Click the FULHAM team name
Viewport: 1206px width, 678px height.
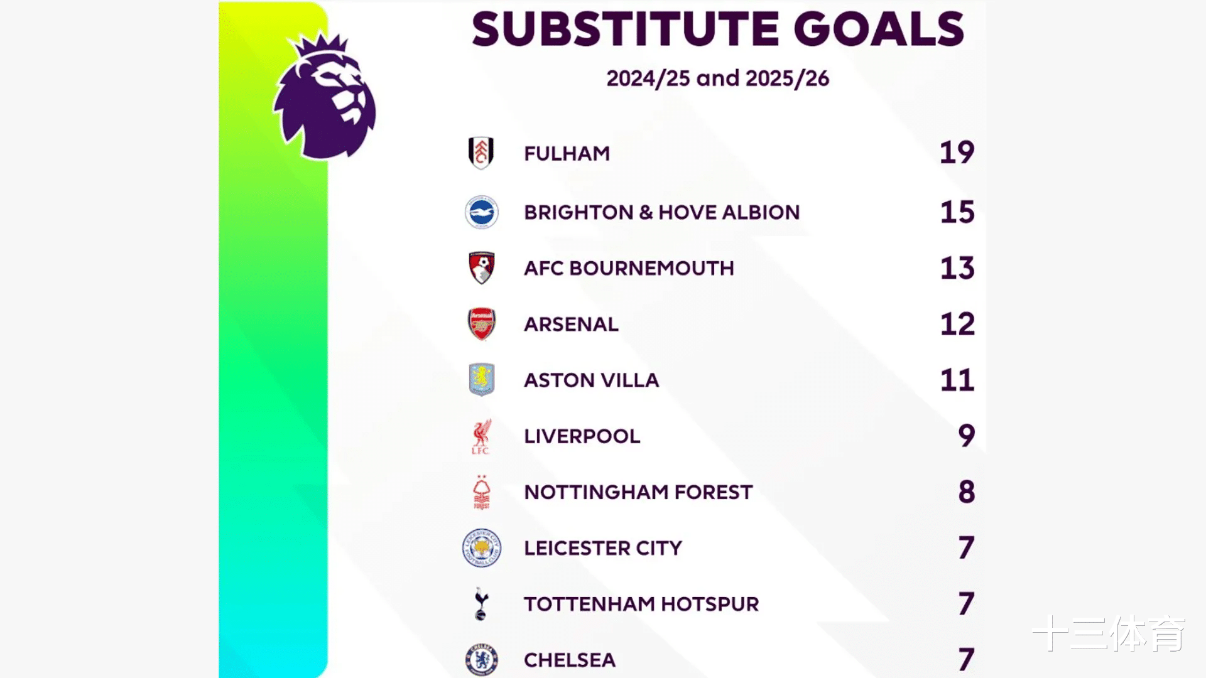point(567,154)
